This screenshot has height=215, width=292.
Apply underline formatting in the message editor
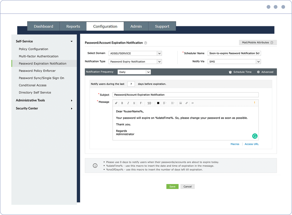pyautogui.click(x=134, y=103)
